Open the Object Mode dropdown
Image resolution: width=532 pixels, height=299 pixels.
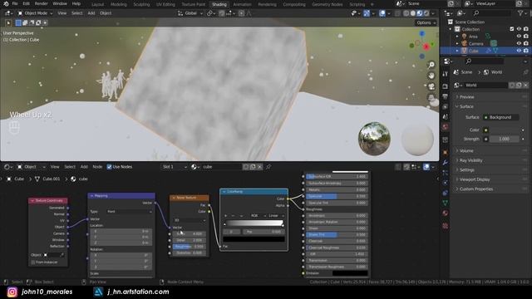(x=35, y=13)
